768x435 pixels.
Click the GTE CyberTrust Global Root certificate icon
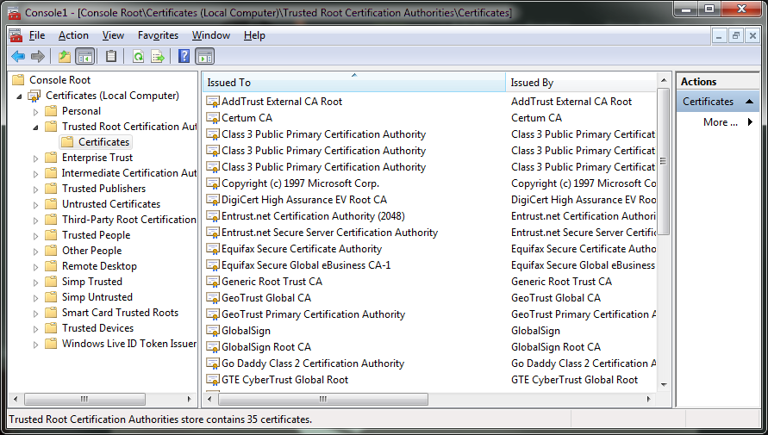[213, 380]
